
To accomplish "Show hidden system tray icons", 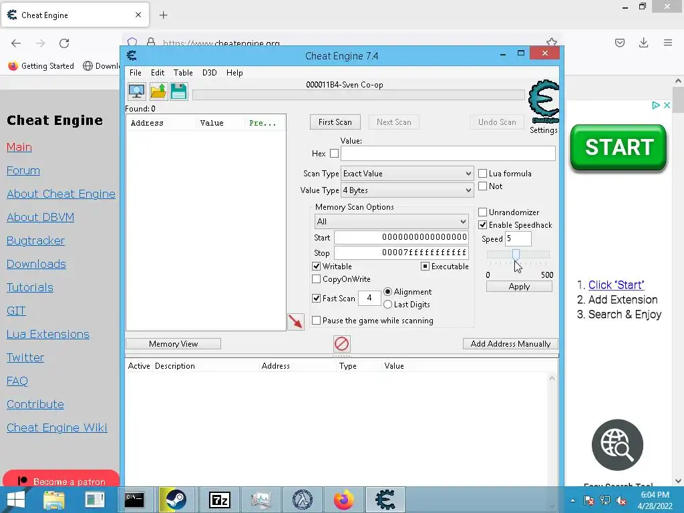I will 572,500.
